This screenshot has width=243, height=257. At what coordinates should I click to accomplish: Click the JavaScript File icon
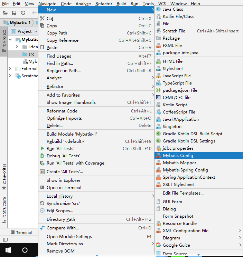158,76
